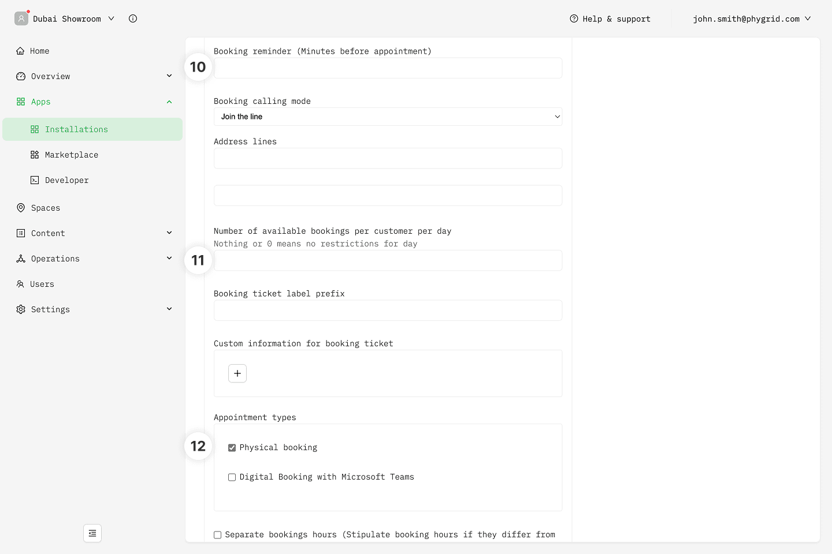The height and width of the screenshot is (554, 832).
Task: Enable Digital Booking with Microsoft Teams
Action: tap(232, 477)
